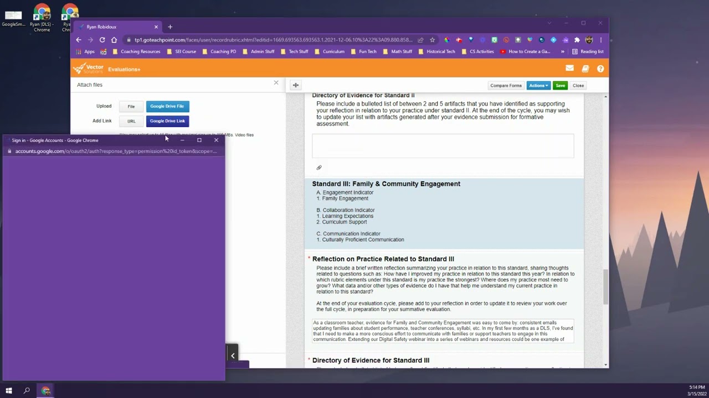The image size is (709, 398).
Task: Open Windows taskbar search
Action: pos(27,391)
